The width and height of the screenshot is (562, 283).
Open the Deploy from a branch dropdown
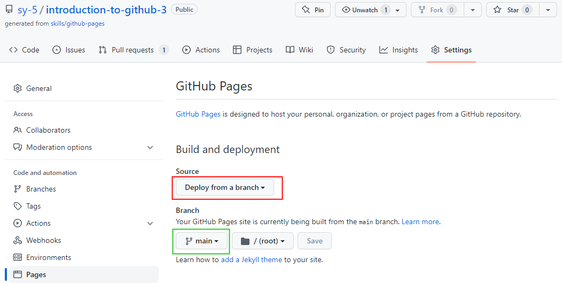click(x=224, y=187)
